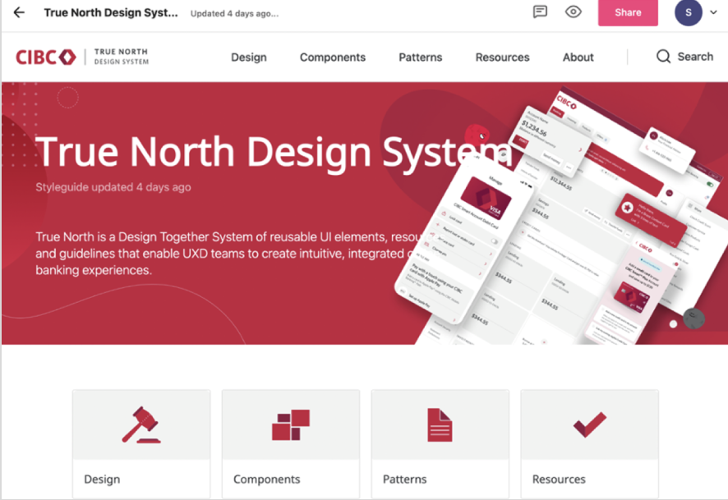
Task: Open the Resources card label
Action: (559, 479)
